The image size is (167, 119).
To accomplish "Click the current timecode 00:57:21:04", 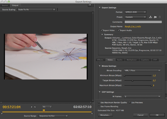I will point(12,107).
